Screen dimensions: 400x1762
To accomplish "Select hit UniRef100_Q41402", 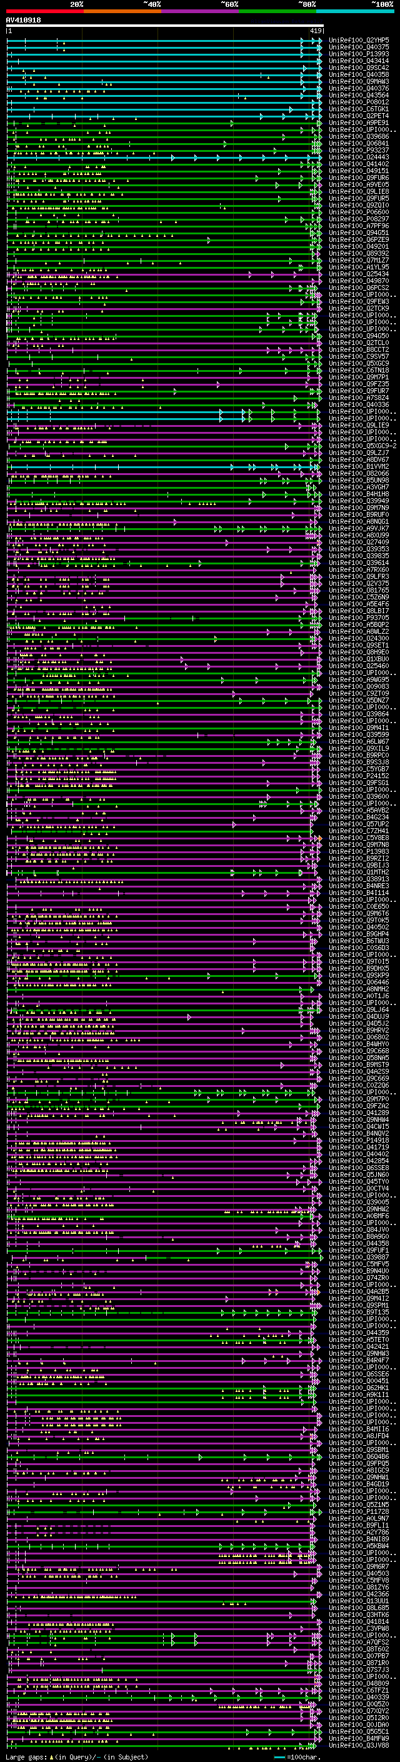I will tap(359, 164).
